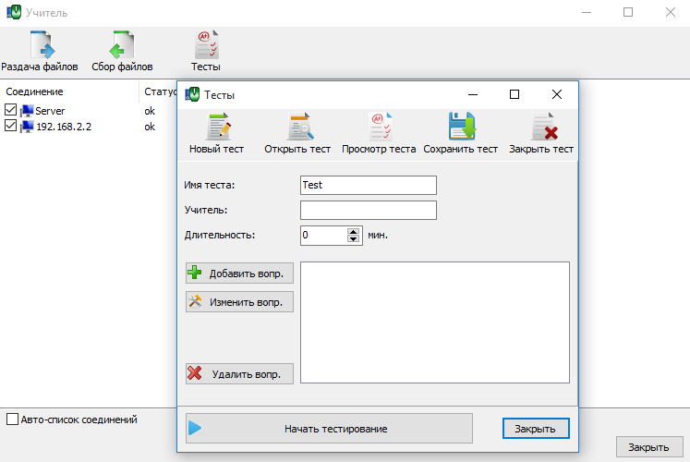This screenshot has width=690, height=462.
Task: Focus the empty Учитель name field
Action: tap(369, 211)
